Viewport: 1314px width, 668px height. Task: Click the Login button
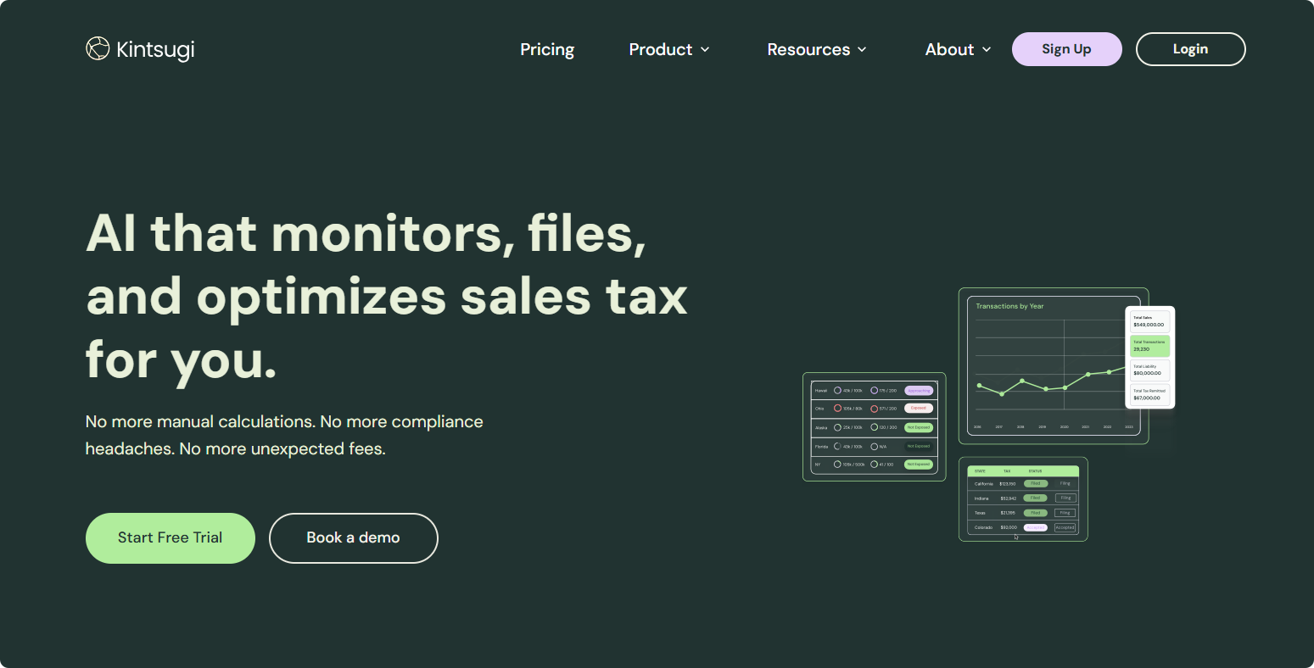point(1190,49)
